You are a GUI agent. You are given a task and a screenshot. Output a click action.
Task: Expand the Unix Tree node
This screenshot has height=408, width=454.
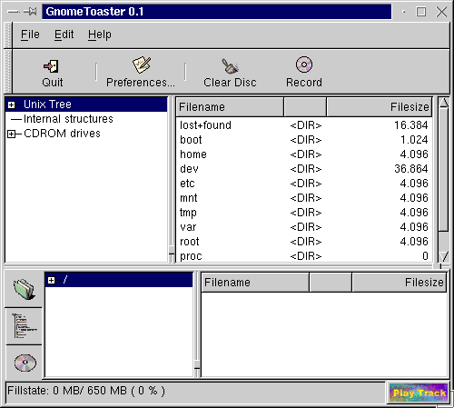[x=12, y=104]
